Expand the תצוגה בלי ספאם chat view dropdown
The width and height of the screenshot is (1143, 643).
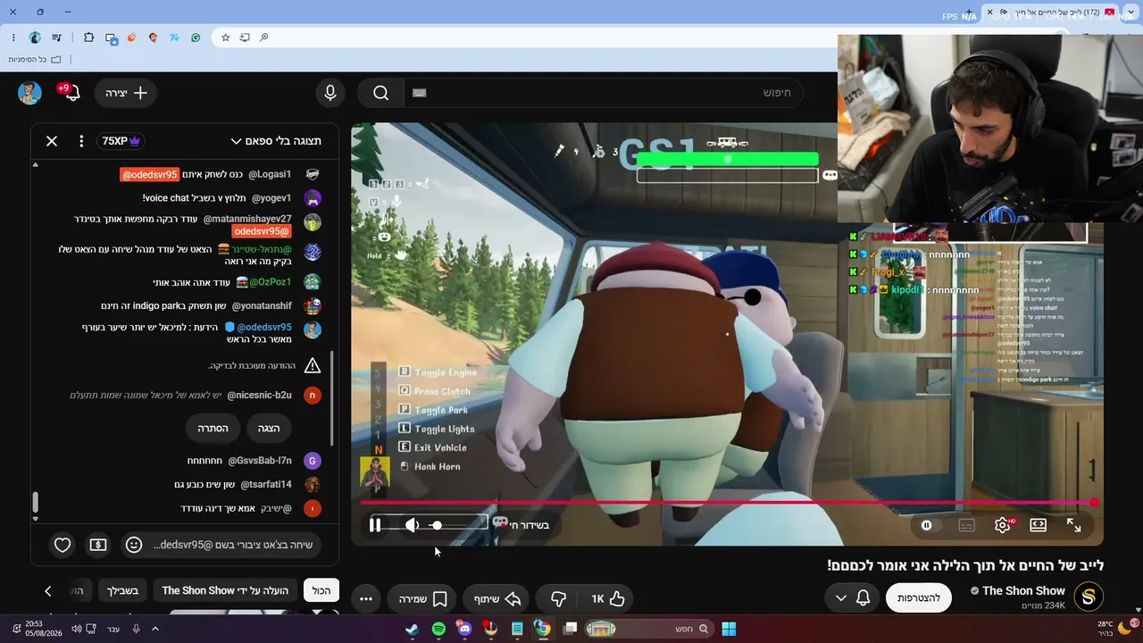pos(276,141)
